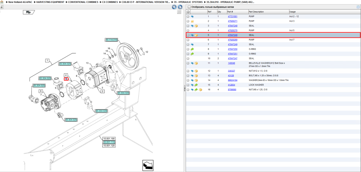The width and height of the screenshot is (361, 172).
Task: Click the list view icon at top right
Action: click(358, 7)
